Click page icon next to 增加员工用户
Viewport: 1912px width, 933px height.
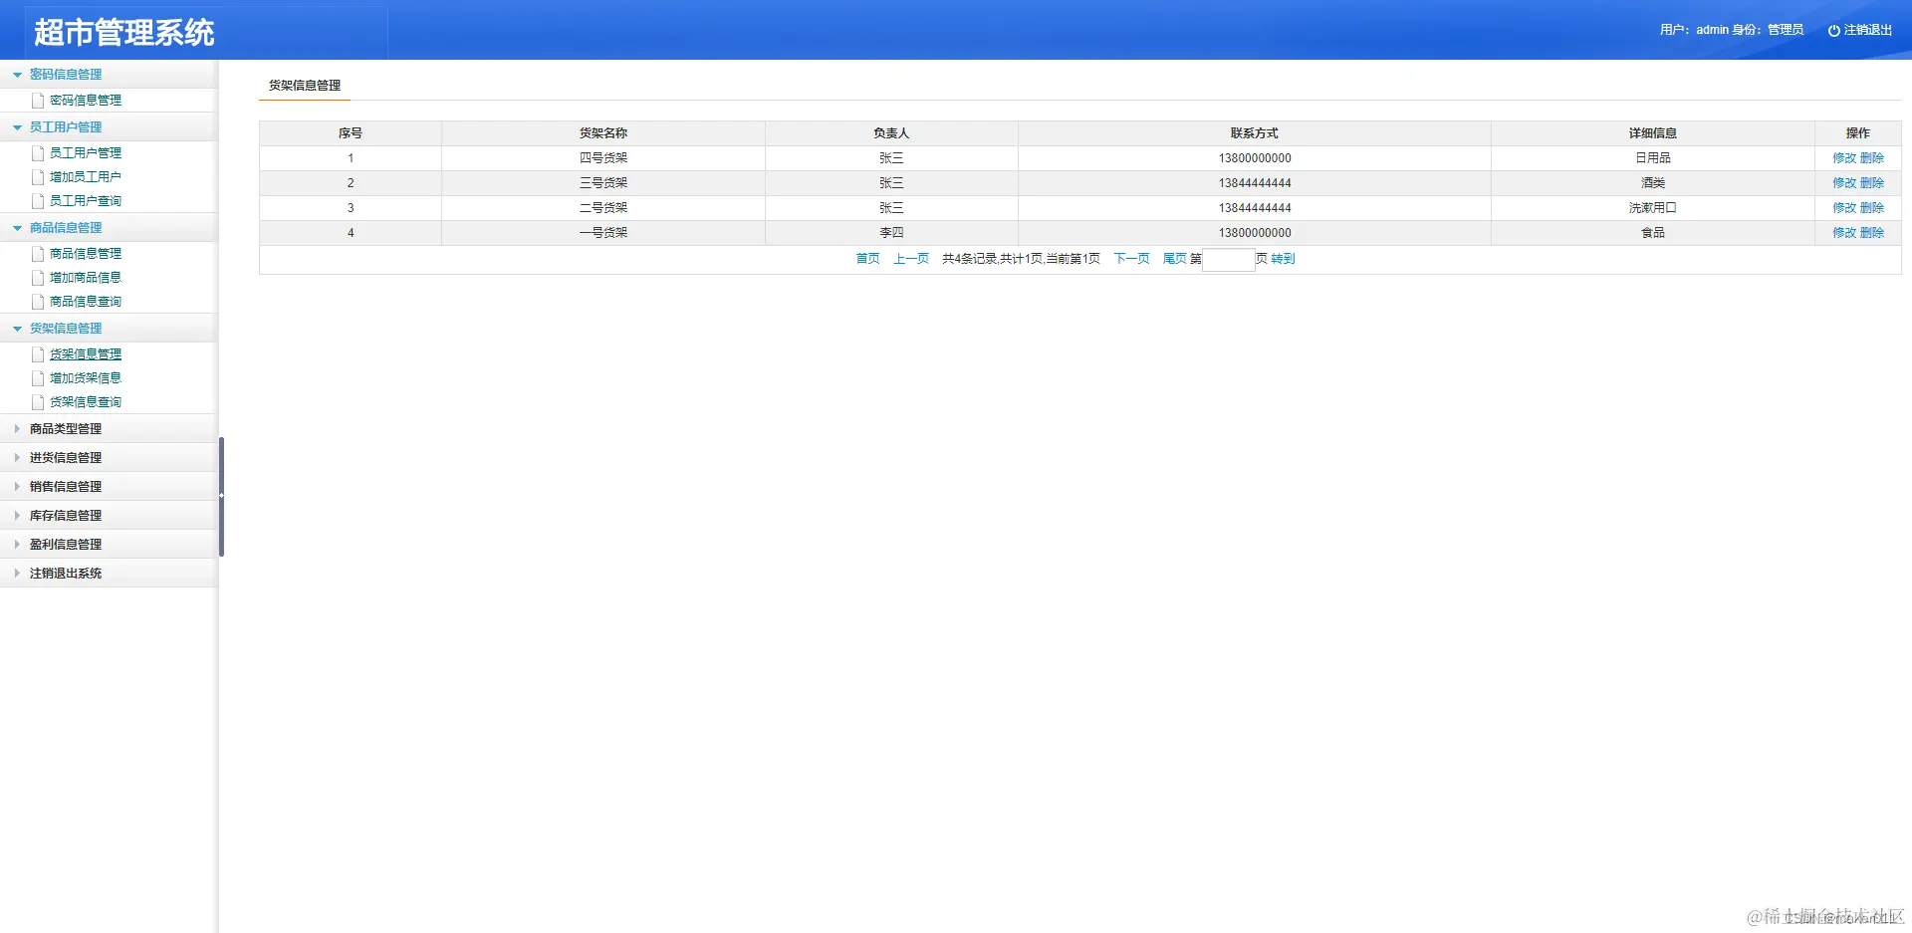pos(38,177)
